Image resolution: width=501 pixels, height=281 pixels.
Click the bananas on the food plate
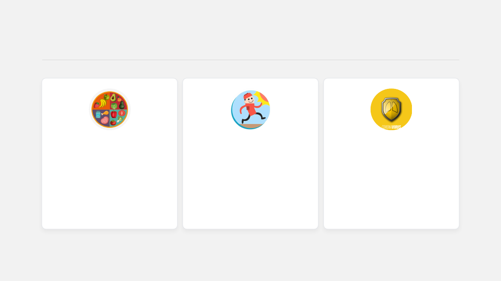click(102, 103)
